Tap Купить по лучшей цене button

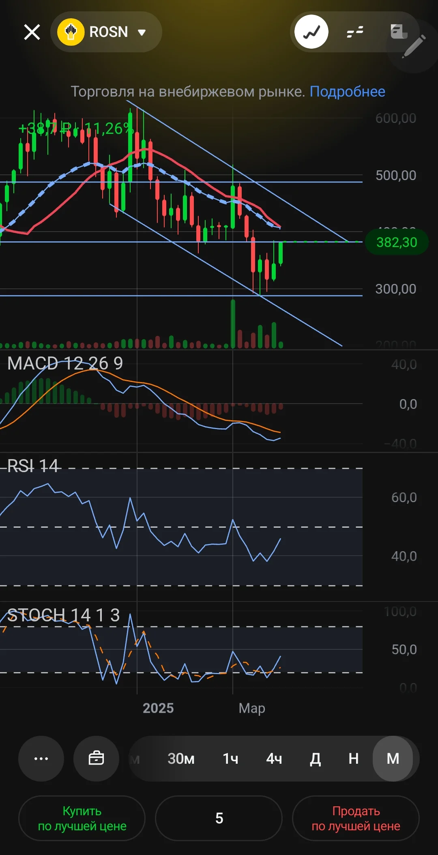[82, 818]
